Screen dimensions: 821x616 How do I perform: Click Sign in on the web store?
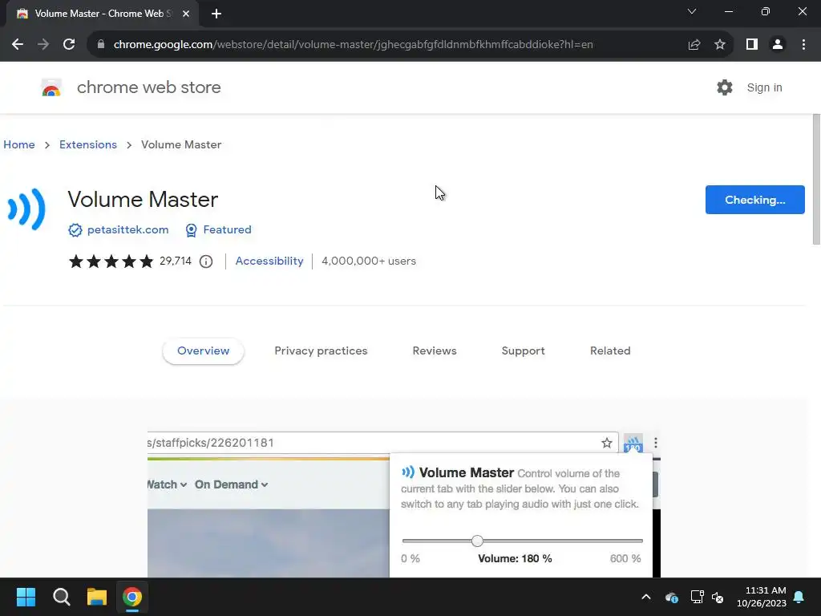[x=764, y=87]
